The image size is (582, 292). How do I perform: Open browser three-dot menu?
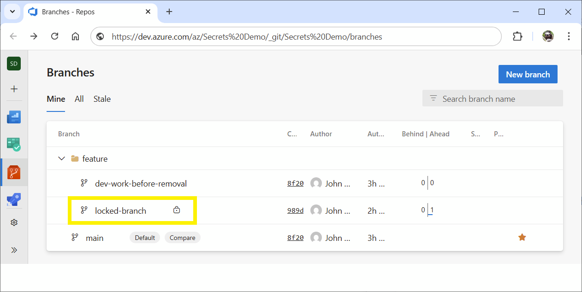point(569,36)
